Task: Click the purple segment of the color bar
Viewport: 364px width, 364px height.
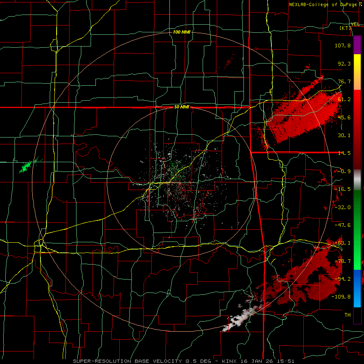Action: 357,45
